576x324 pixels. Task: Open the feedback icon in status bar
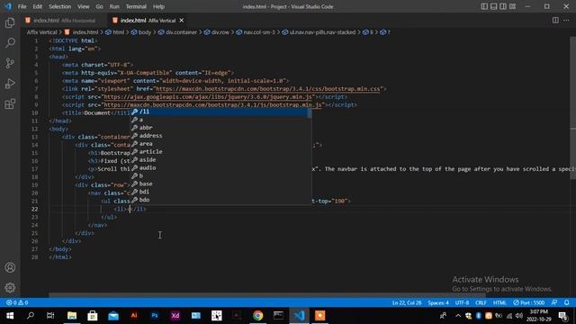pos(554,302)
